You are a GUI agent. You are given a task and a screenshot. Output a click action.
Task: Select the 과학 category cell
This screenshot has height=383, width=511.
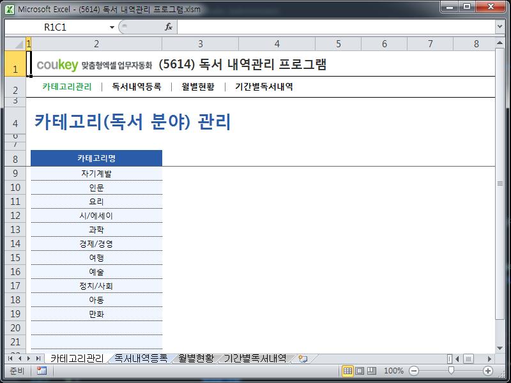point(96,230)
